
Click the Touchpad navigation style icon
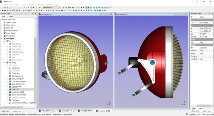click(187, 114)
